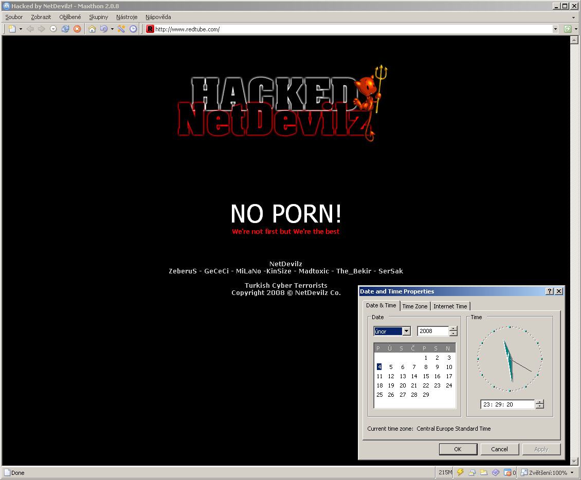Click the page scrollbar down arrow
The height and width of the screenshot is (480, 581).
click(574, 461)
